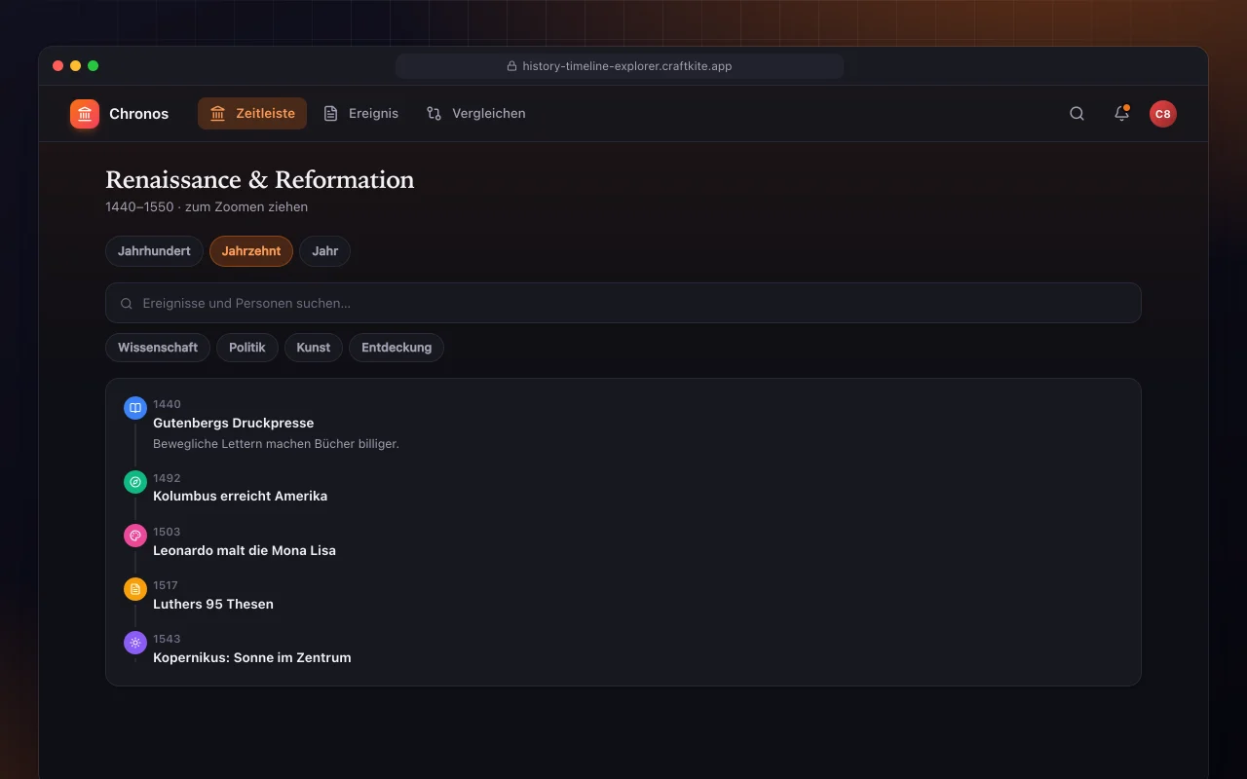
Task: Open the notifications bell icon
Action: 1121,114
